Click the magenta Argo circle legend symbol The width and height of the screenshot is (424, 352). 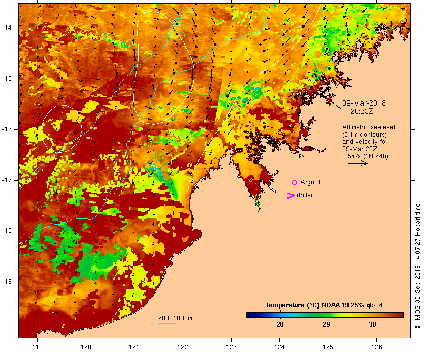(x=295, y=183)
